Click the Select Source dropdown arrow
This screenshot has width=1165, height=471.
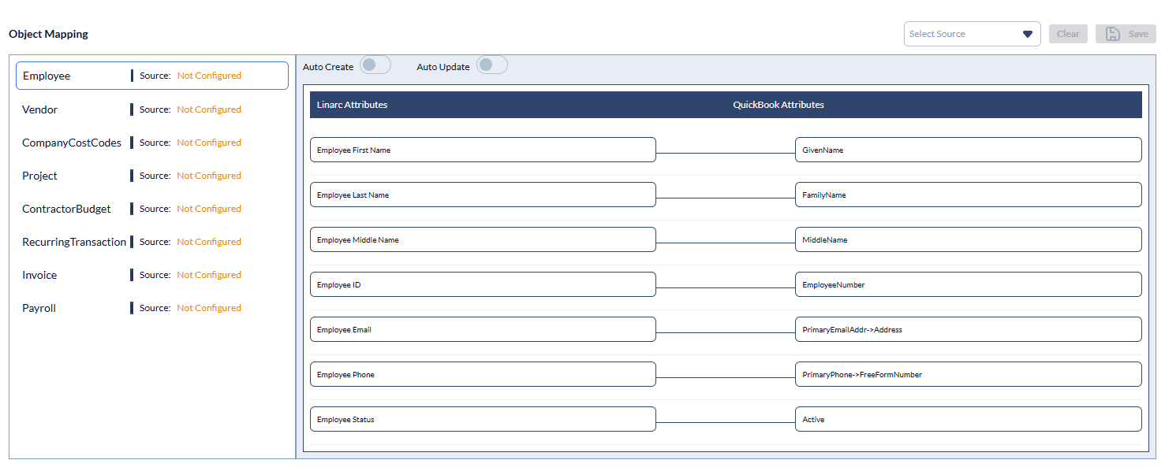1027,34
